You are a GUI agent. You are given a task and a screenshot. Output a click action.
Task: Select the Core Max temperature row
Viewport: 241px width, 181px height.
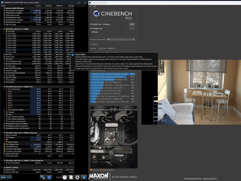tap(38, 114)
